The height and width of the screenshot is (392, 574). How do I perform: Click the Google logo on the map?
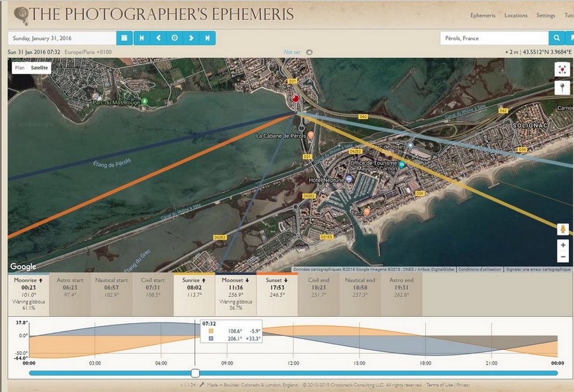(x=23, y=267)
